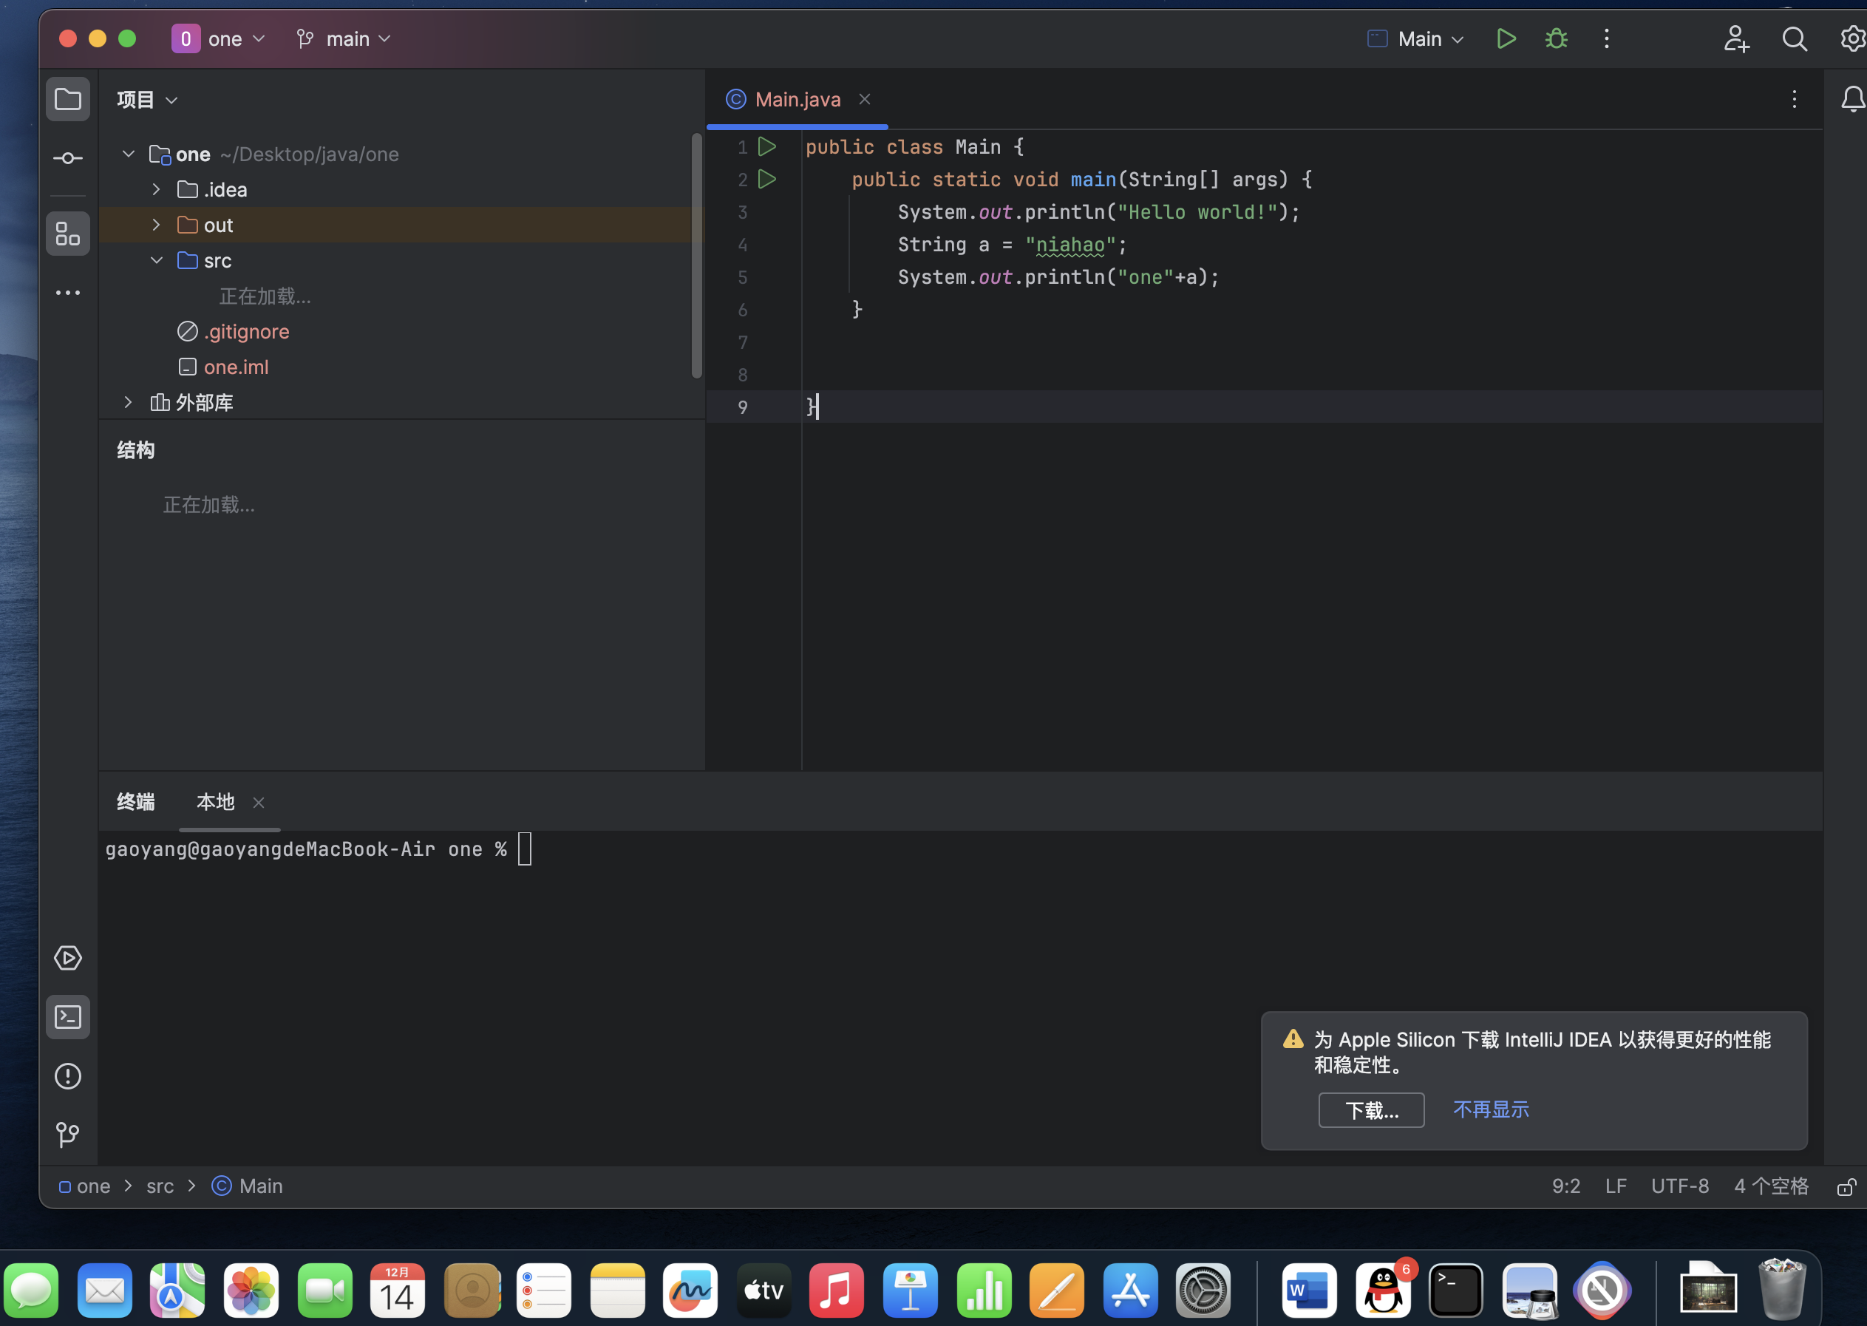The height and width of the screenshot is (1326, 1867).
Task: Open the Problems tool window icon
Action: click(68, 1076)
